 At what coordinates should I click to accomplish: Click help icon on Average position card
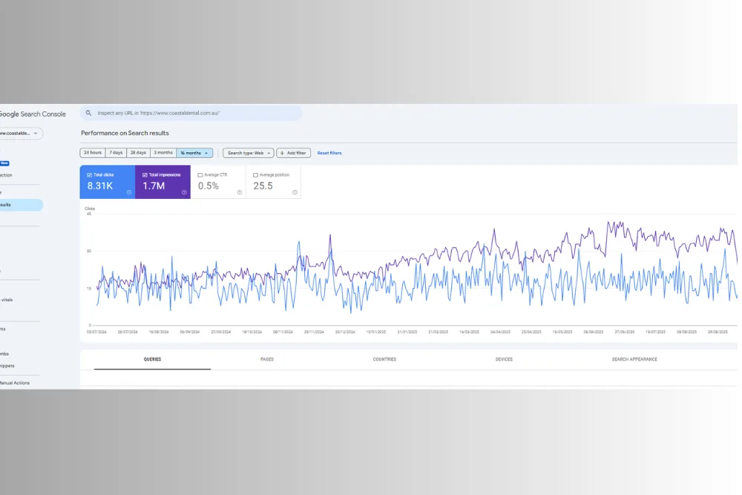pos(295,192)
